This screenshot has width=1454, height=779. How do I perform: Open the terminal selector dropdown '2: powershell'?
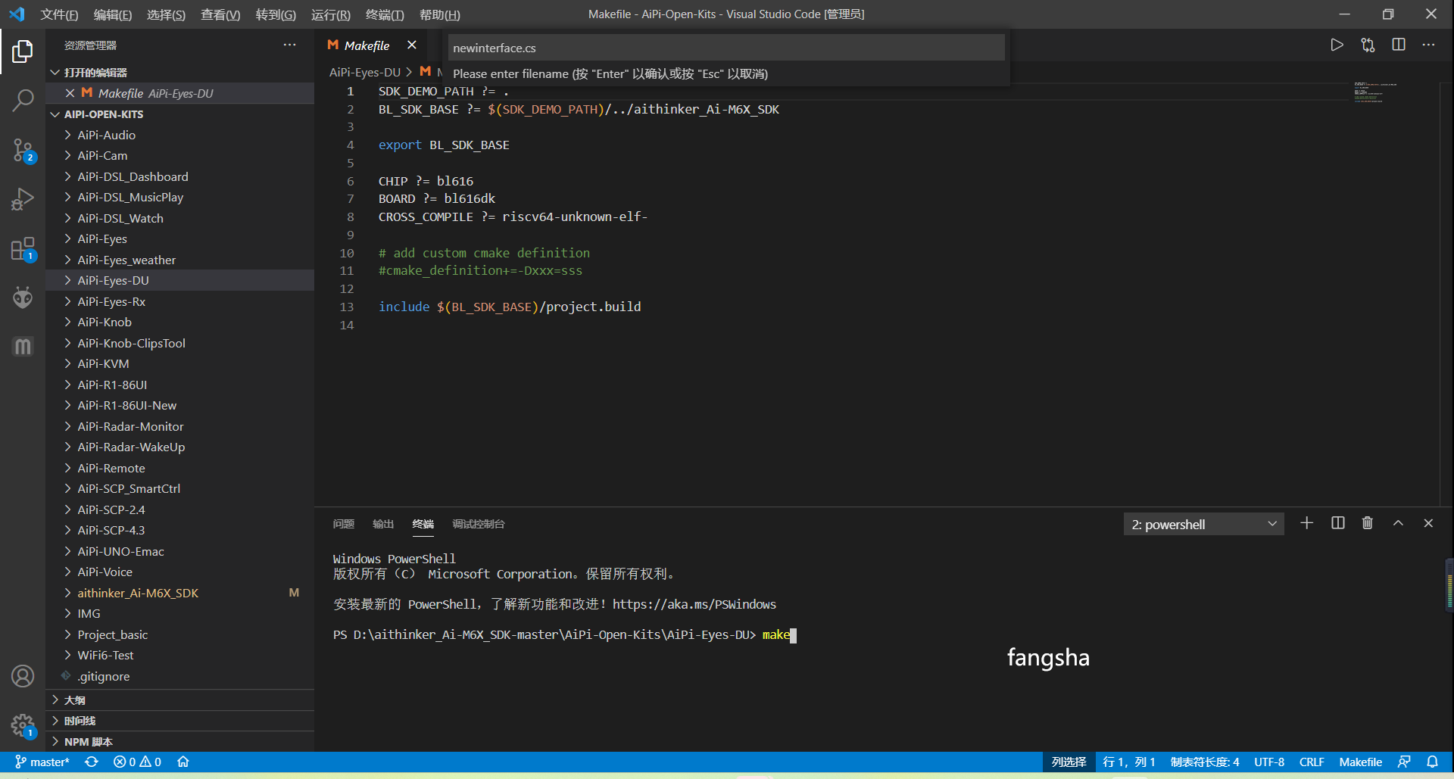click(x=1203, y=524)
